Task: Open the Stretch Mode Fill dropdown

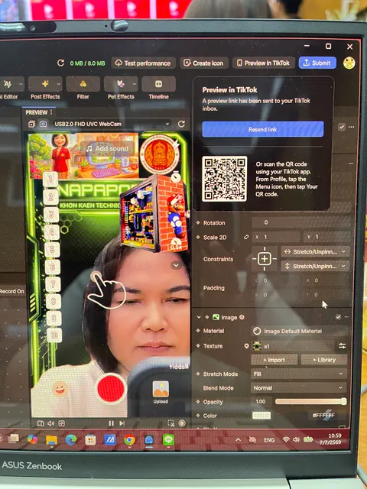Action: coord(299,374)
